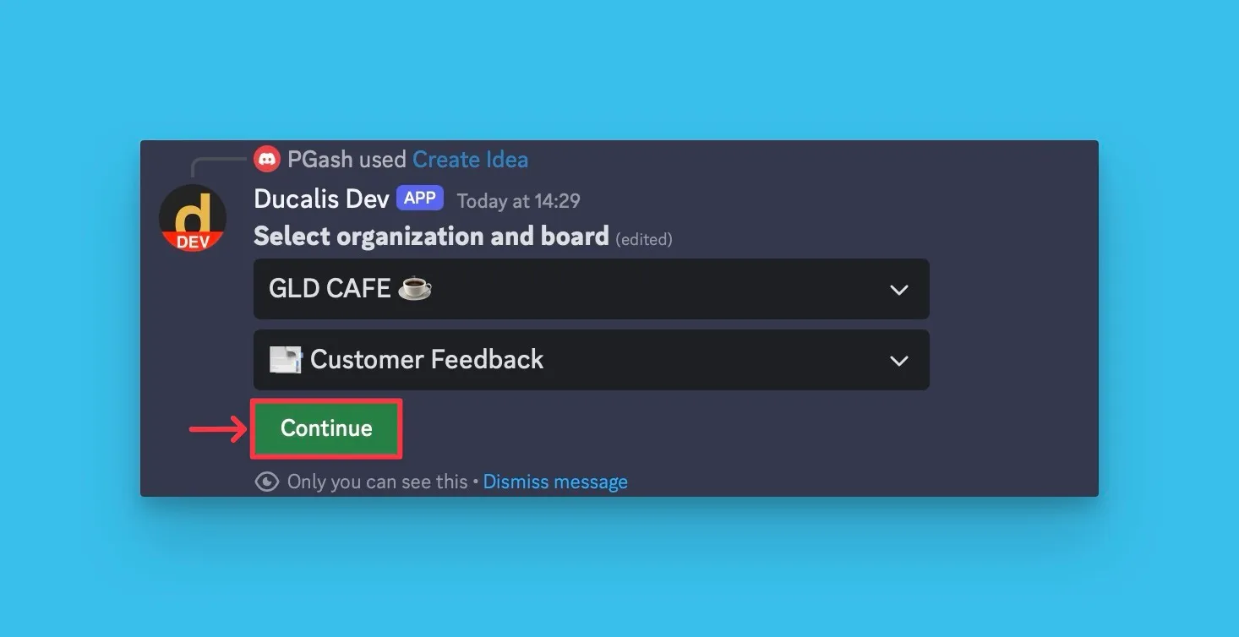The height and width of the screenshot is (637, 1239).
Task: Click the PGash username
Action: tap(320, 159)
